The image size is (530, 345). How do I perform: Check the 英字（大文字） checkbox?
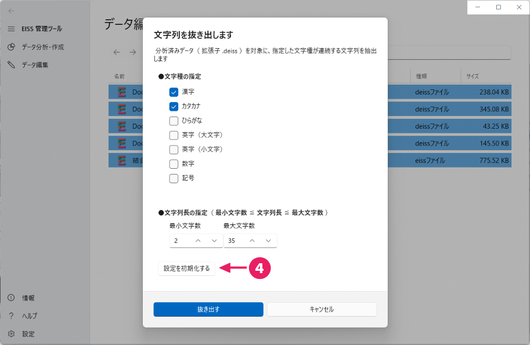click(174, 135)
